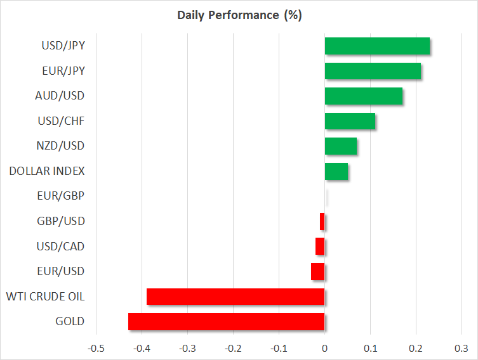Click the small red EUR/USD bar
The image size is (478, 360).
[x=318, y=271]
